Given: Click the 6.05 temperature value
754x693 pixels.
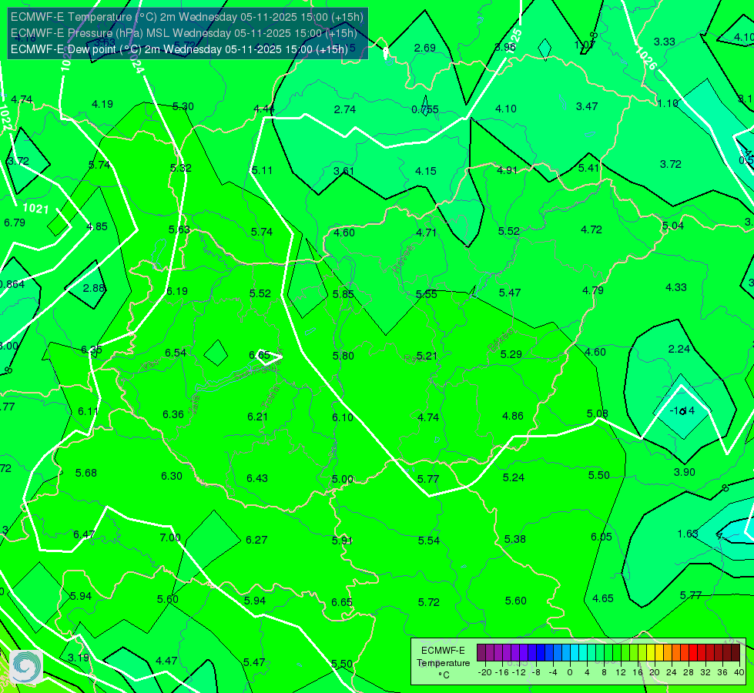Looking at the screenshot, I should (602, 537).
